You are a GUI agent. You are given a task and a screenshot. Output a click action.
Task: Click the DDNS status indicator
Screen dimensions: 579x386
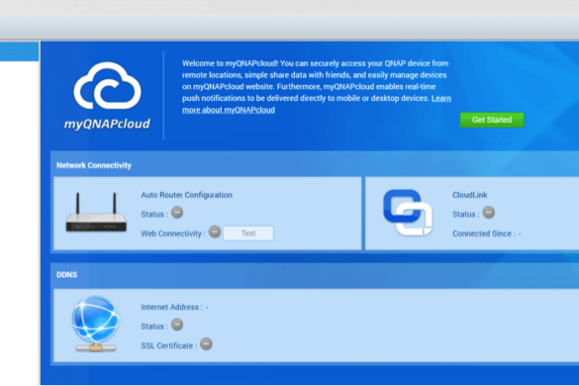(x=177, y=325)
